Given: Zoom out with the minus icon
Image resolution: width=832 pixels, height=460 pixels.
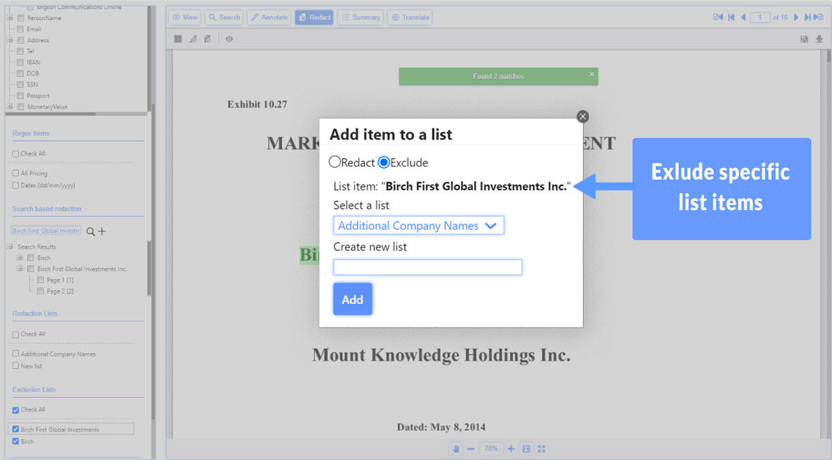Looking at the screenshot, I should coord(471,448).
